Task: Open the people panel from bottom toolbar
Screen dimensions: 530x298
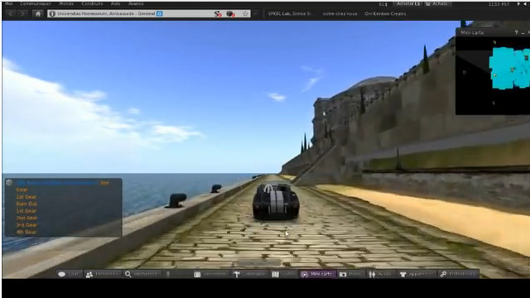Action: coord(102,274)
